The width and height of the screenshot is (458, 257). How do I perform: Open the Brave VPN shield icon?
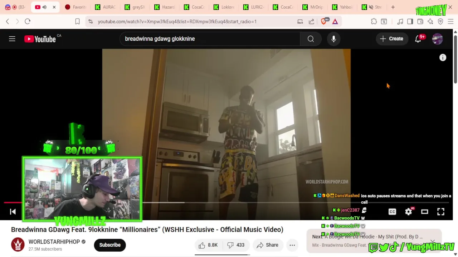pos(440,21)
